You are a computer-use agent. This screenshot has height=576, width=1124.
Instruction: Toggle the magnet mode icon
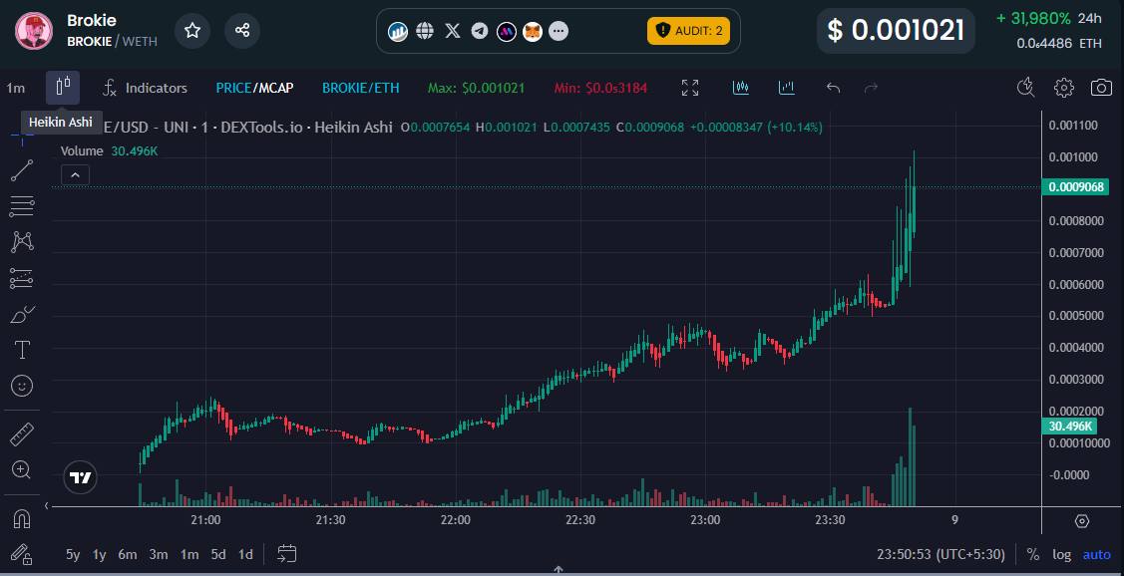pyautogui.click(x=22, y=518)
